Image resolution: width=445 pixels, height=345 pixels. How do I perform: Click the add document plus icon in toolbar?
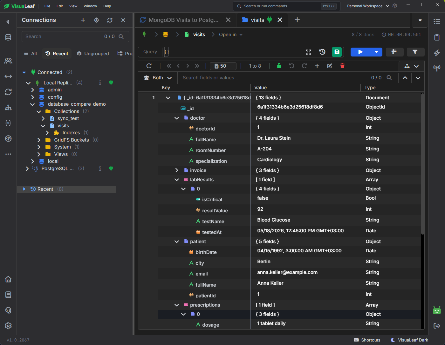click(x=317, y=66)
